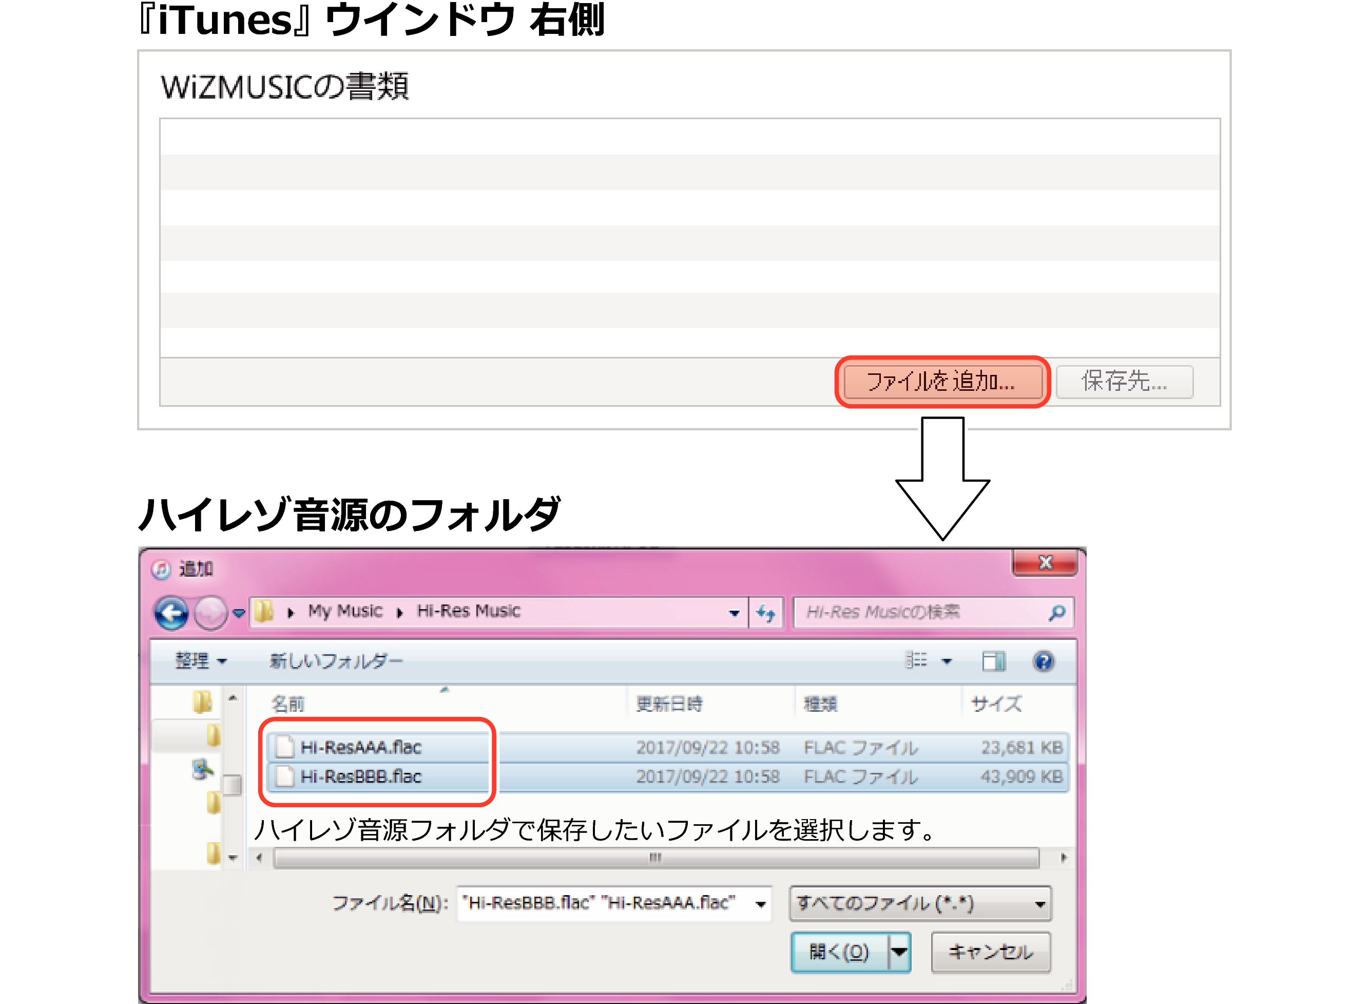Click the date cell of the Hi-ResBBB.flac row
Image resolution: width=1369 pixels, height=1004 pixels.
[707, 776]
